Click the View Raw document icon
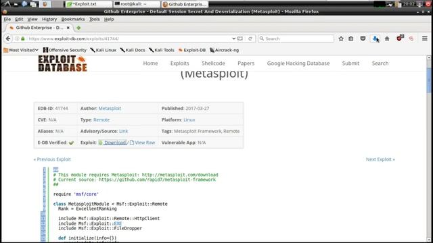Image resolution: width=433 pixels, height=243 pixels. [x=132, y=142]
